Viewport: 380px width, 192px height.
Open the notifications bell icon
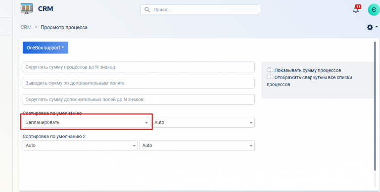point(356,10)
